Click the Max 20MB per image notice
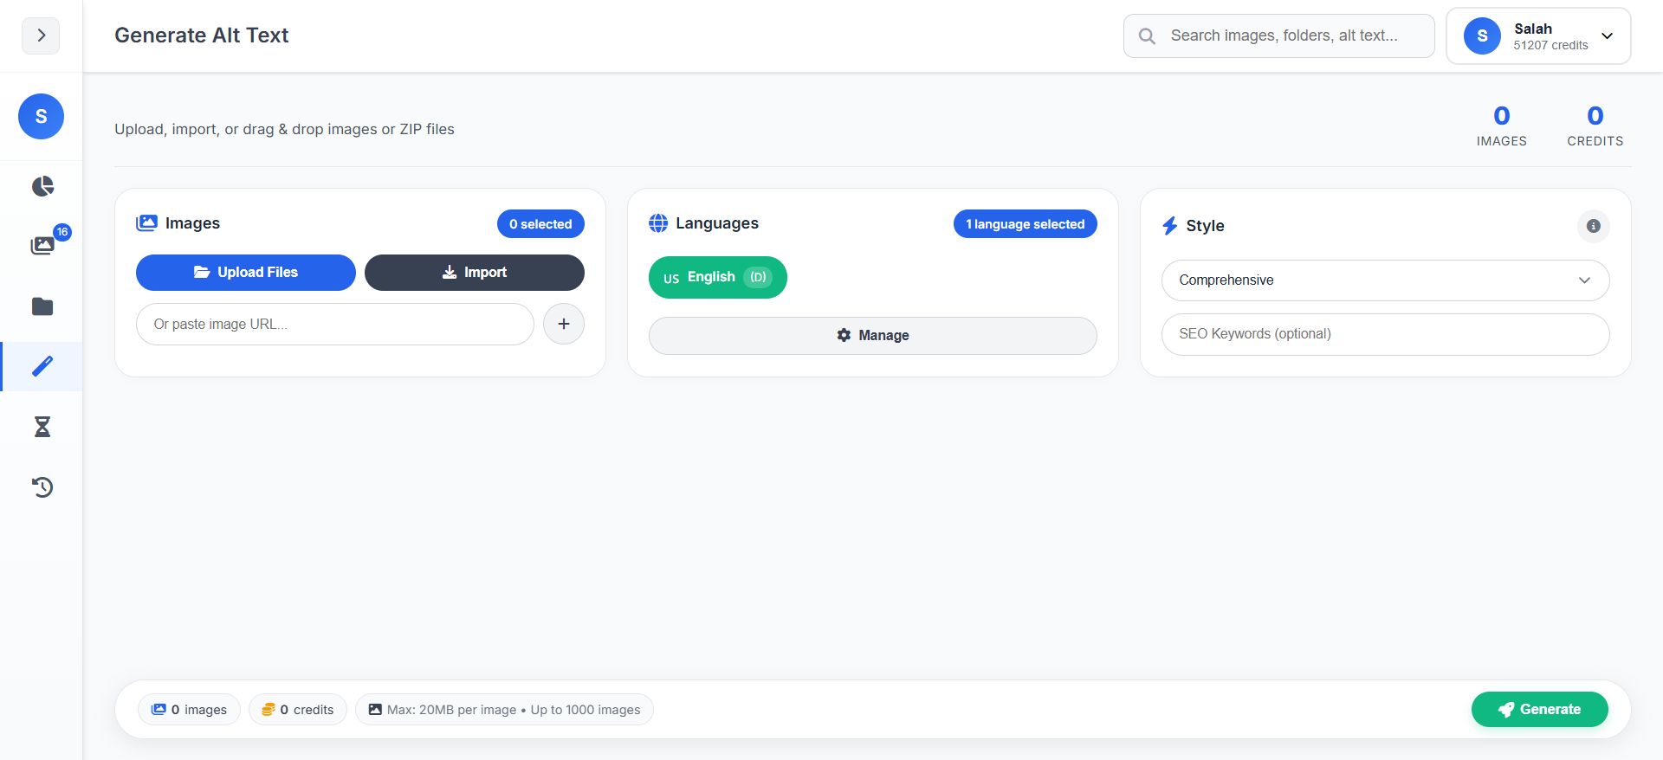The width and height of the screenshot is (1663, 760). [504, 710]
